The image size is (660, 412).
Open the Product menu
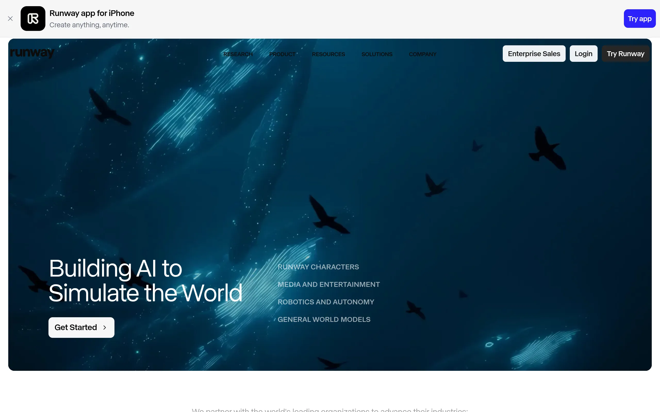pyautogui.click(x=282, y=54)
